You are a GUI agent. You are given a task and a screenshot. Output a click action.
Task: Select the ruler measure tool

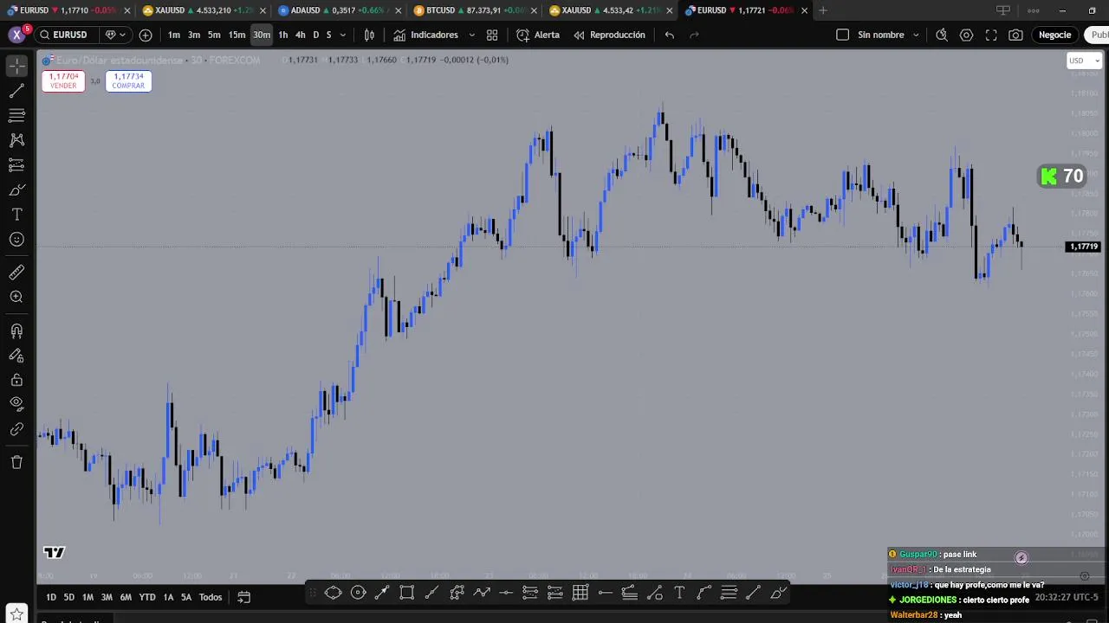(x=16, y=273)
